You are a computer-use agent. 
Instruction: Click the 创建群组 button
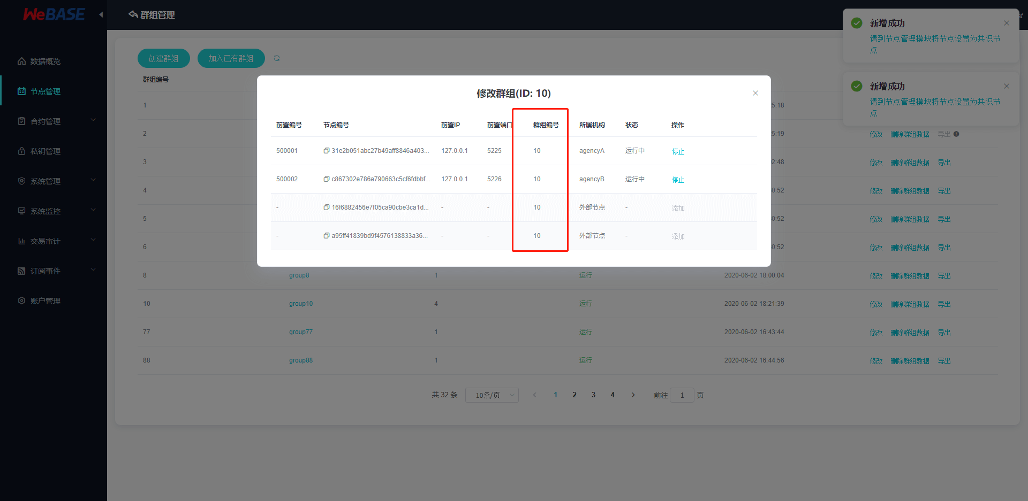click(164, 58)
